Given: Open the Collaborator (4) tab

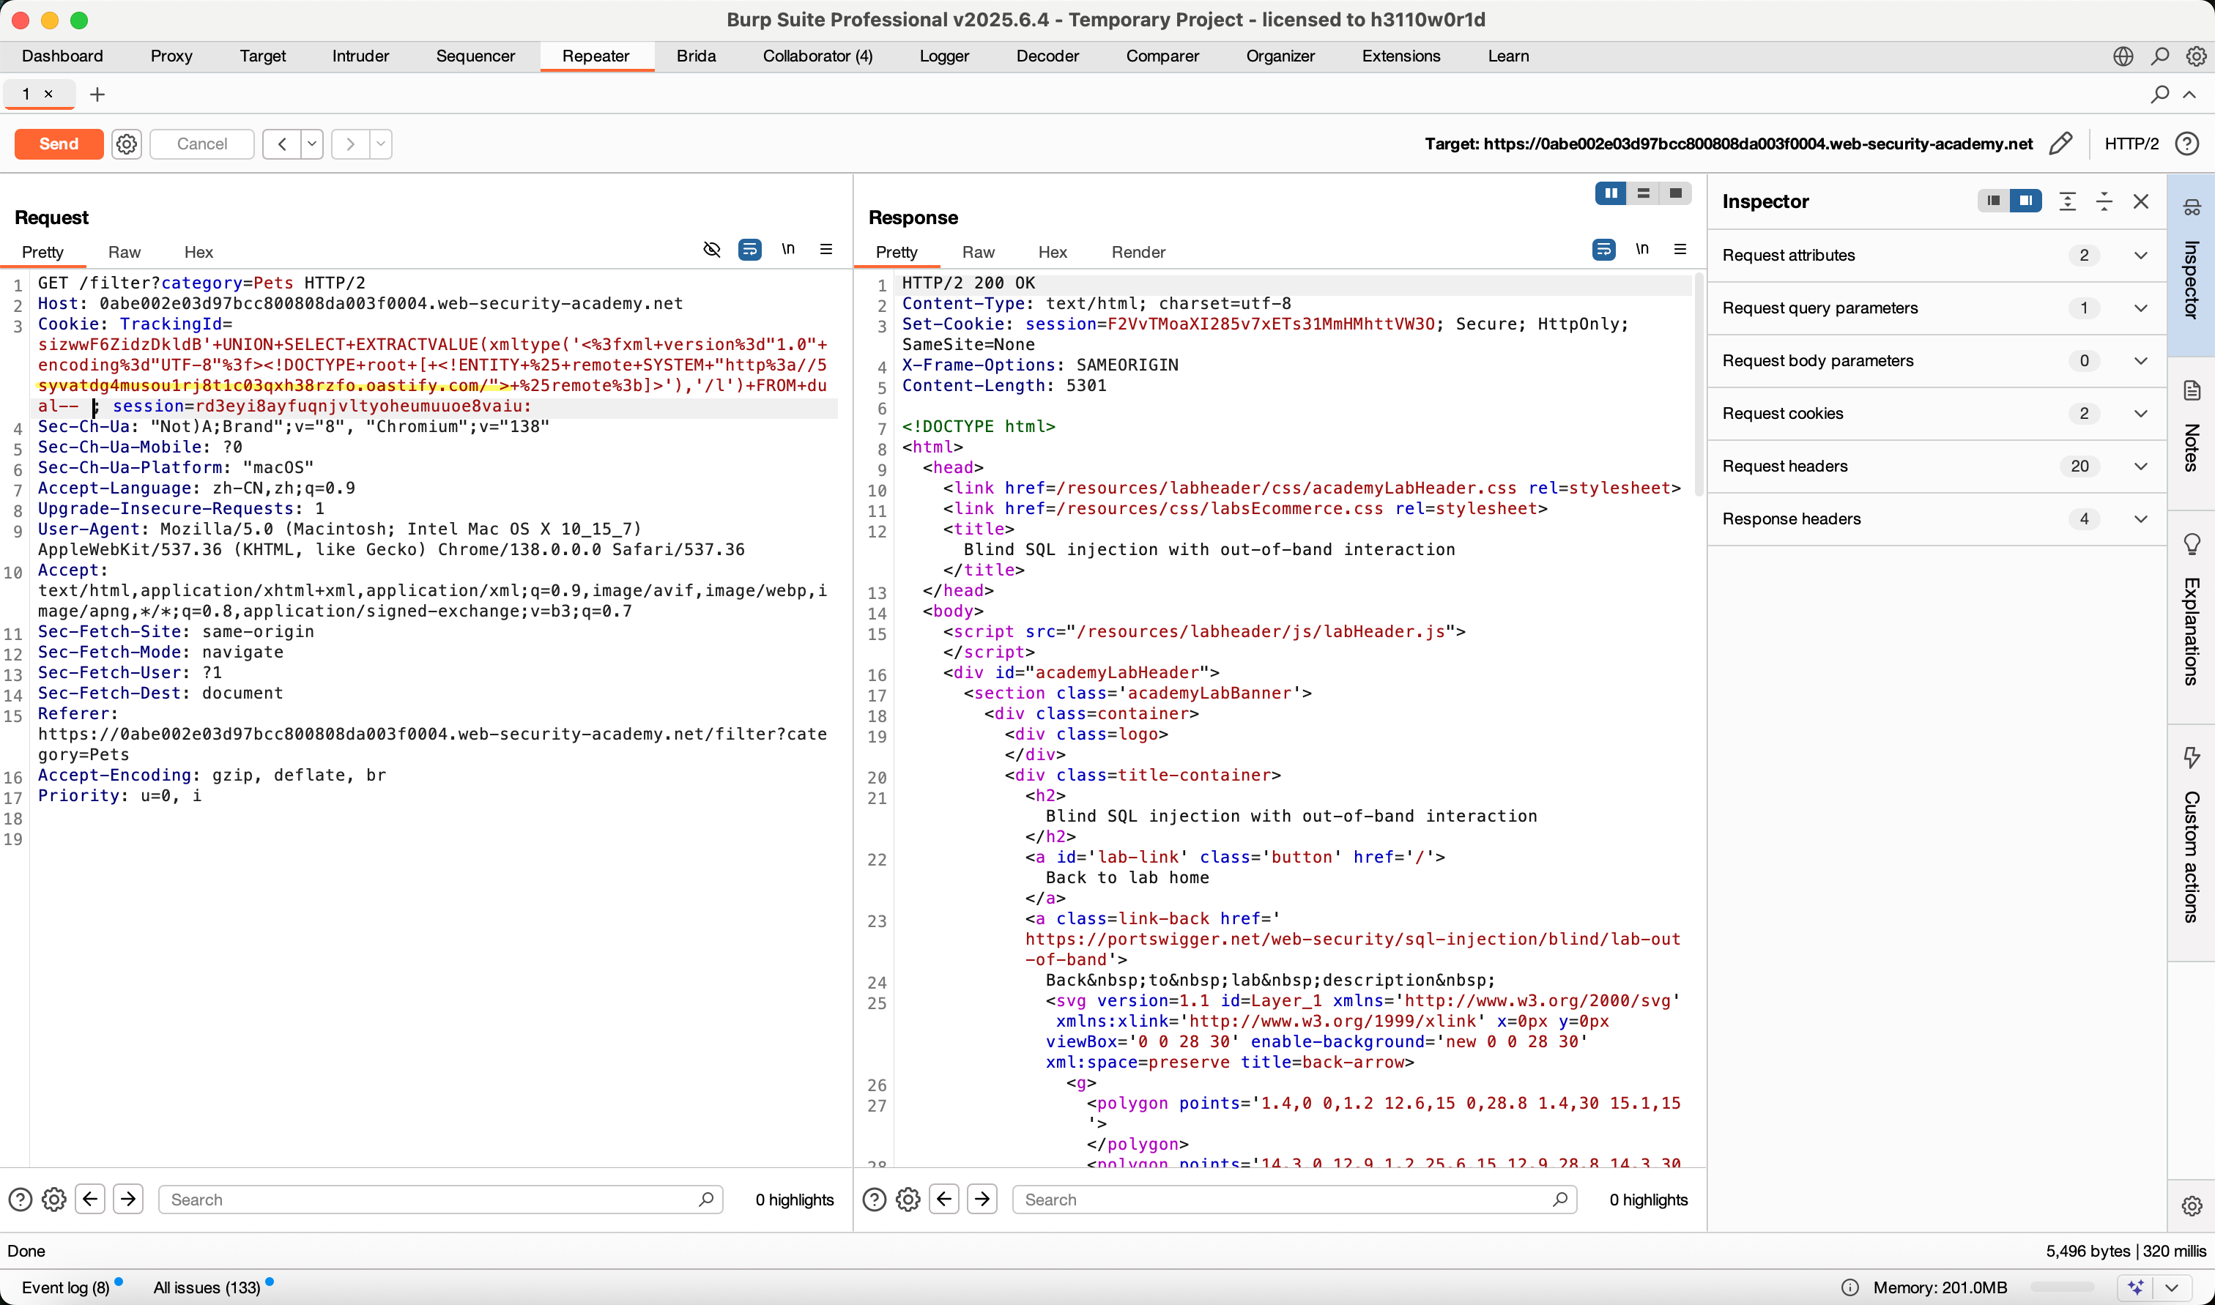Looking at the screenshot, I should [x=817, y=56].
